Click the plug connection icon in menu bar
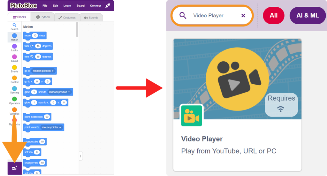The image size is (327, 176). point(108,6)
